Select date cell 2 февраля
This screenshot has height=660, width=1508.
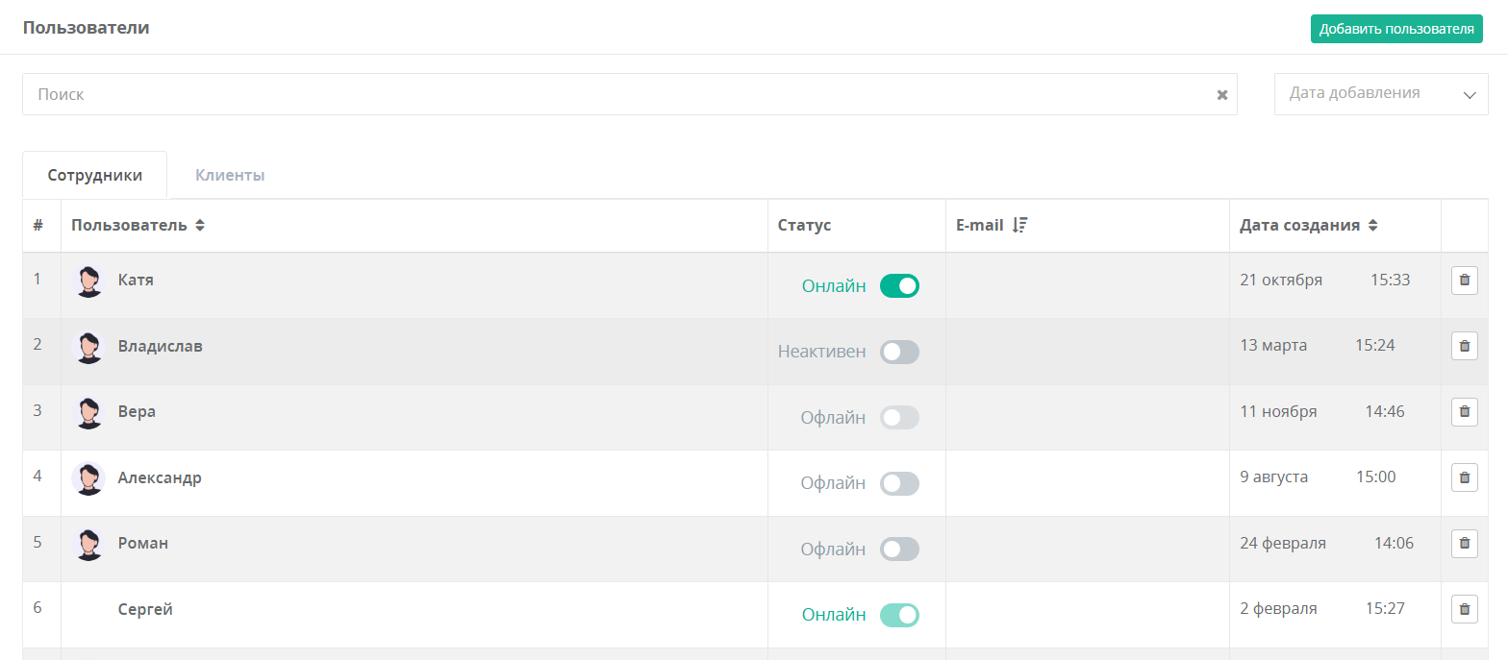tap(1278, 608)
